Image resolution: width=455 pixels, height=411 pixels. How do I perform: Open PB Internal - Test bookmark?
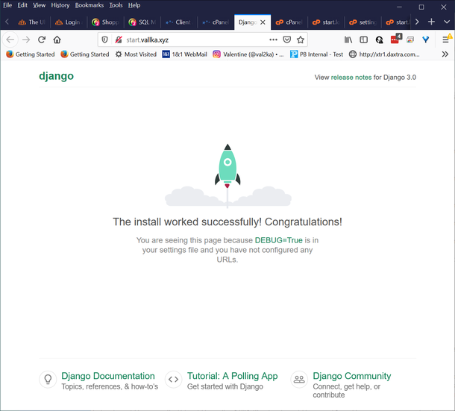[x=316, y=54]
